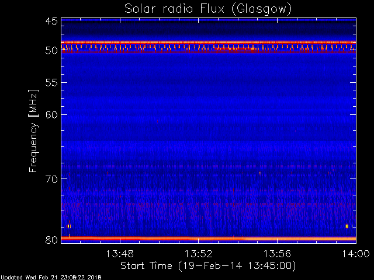Select the 60 frequency axis label
This screenshot has width=374, height=280.
pyautogui.click(x=51, y=114)
